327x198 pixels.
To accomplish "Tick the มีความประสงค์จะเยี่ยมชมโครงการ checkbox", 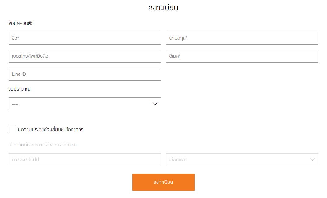I will [12, 129].
